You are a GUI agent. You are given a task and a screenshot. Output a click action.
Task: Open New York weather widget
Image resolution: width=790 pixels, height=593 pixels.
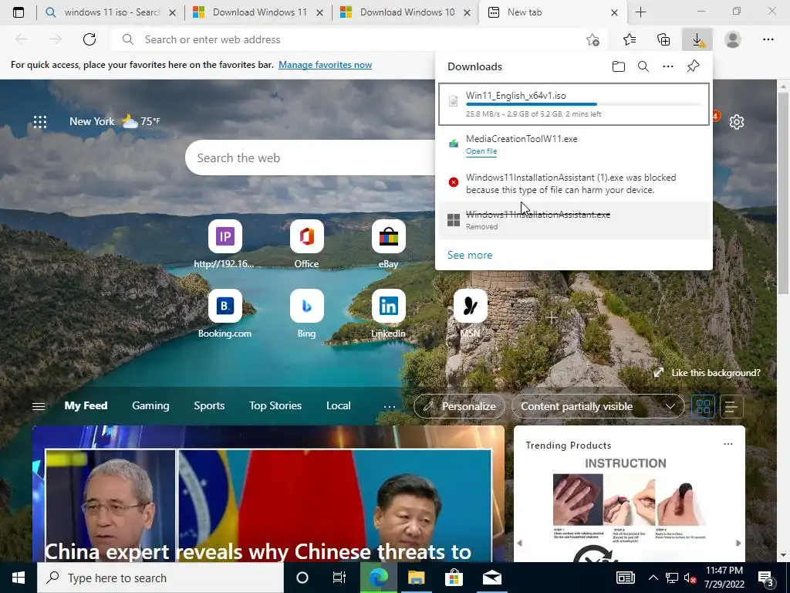click(115, 121)
